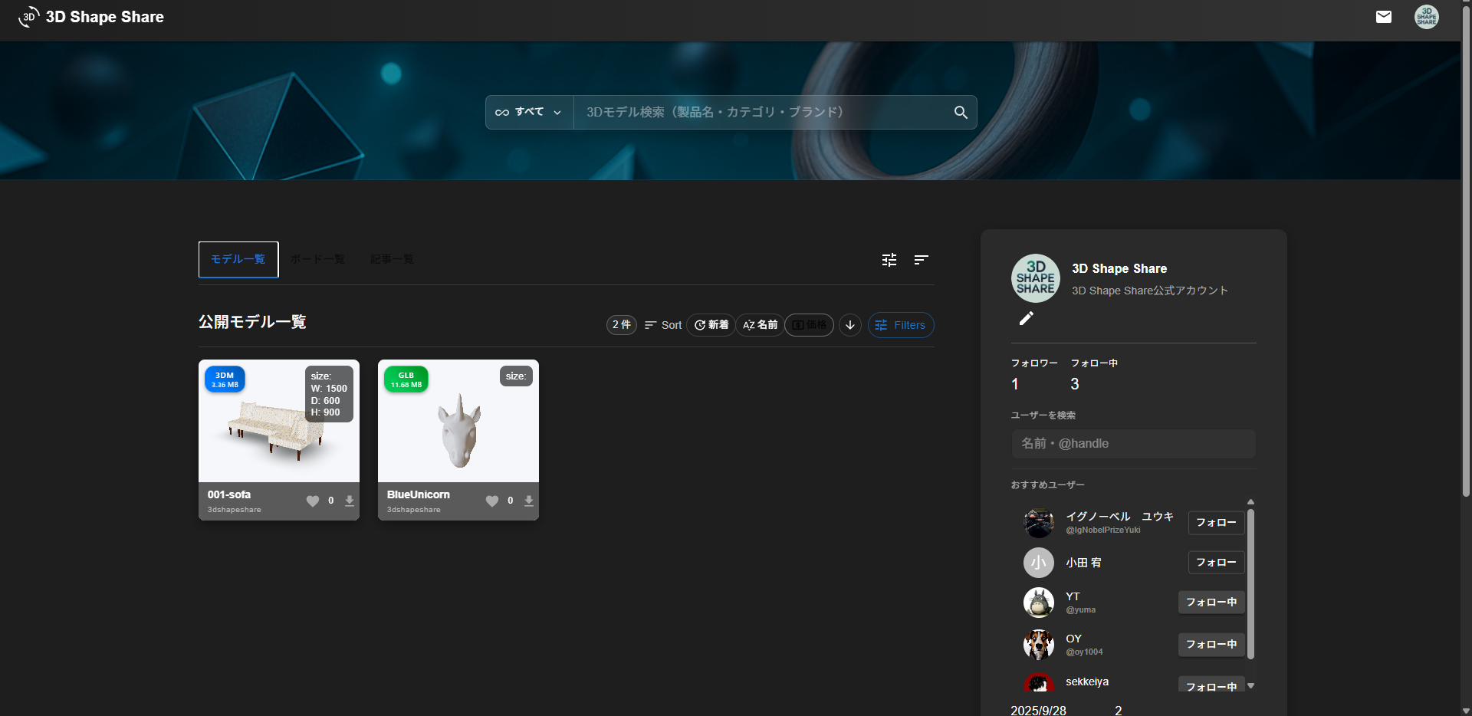
Task: Like the BlueUnicorn model heart
Action: (x=492, y=501)
